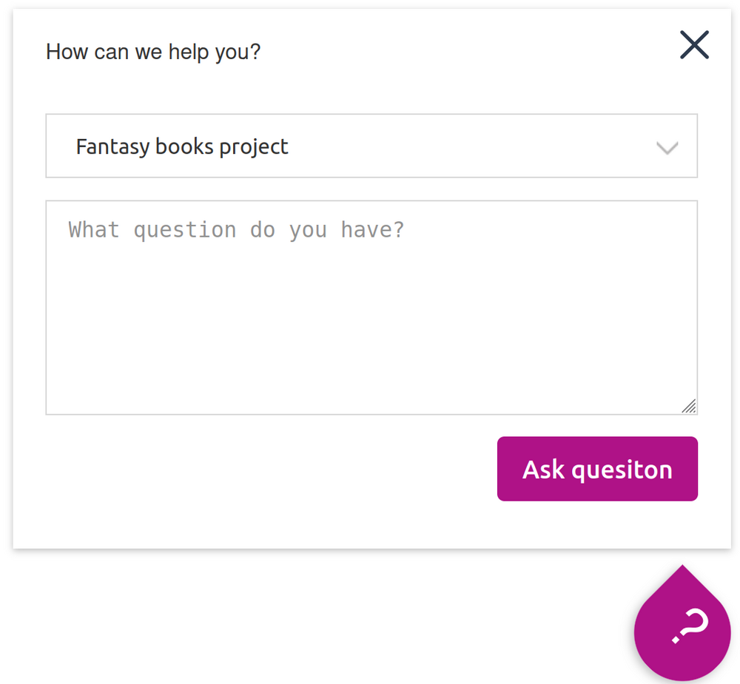Screen dimensions: 740x684
Task: Click the textarea resize grip handle
Action: (689, 406)
